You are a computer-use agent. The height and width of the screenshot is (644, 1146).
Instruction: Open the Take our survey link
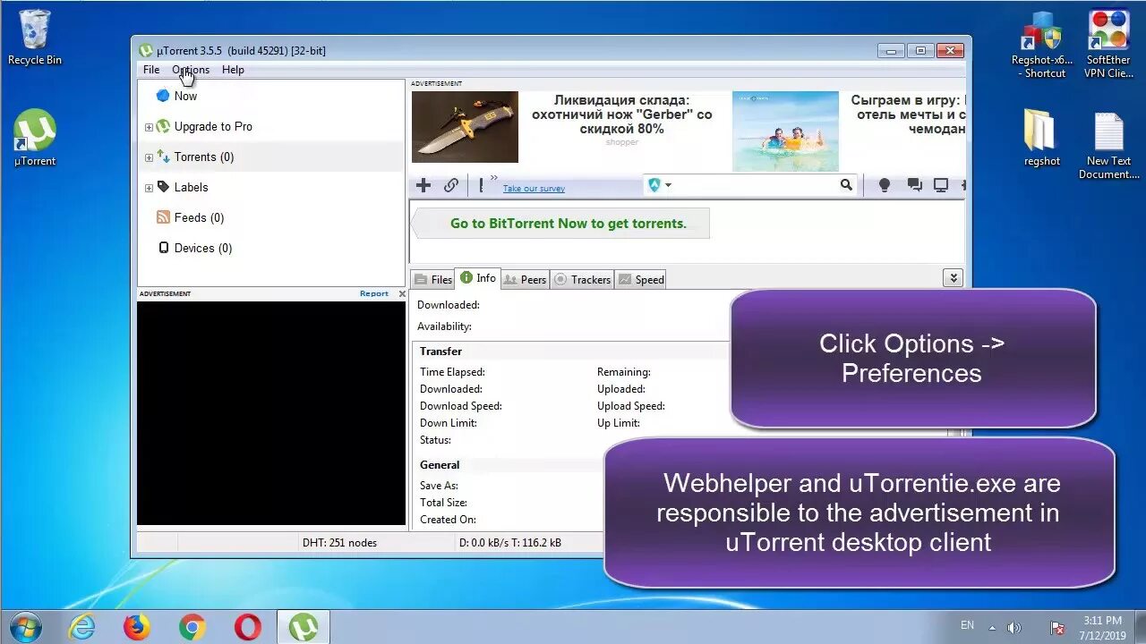tap(534, 189)
